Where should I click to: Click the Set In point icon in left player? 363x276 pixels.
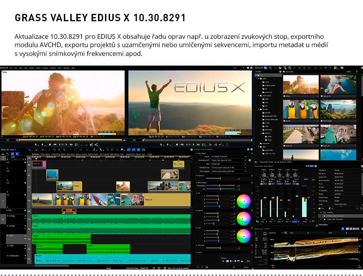click(36, 144)
